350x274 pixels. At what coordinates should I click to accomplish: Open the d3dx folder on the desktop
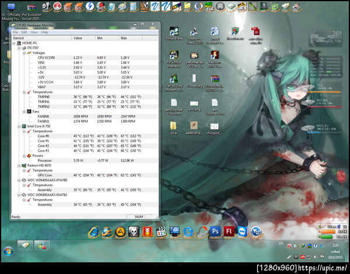(174, 128)
